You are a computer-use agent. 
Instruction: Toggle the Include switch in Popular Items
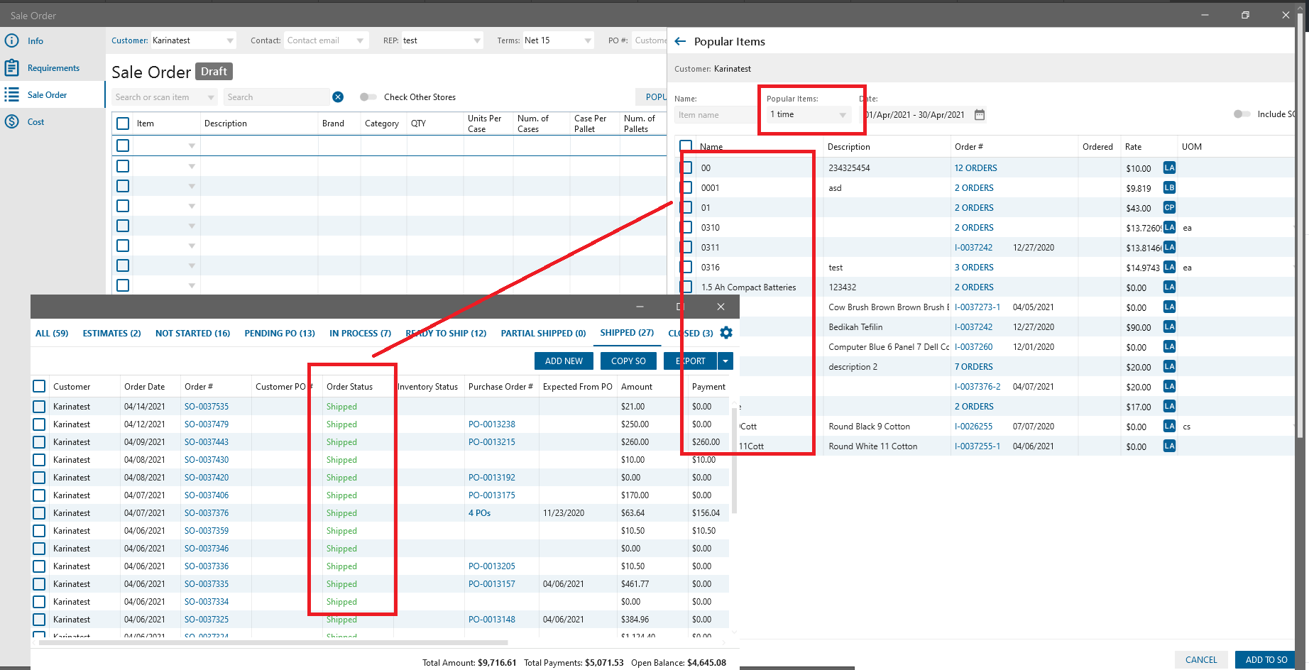(x=1242, y=114)
